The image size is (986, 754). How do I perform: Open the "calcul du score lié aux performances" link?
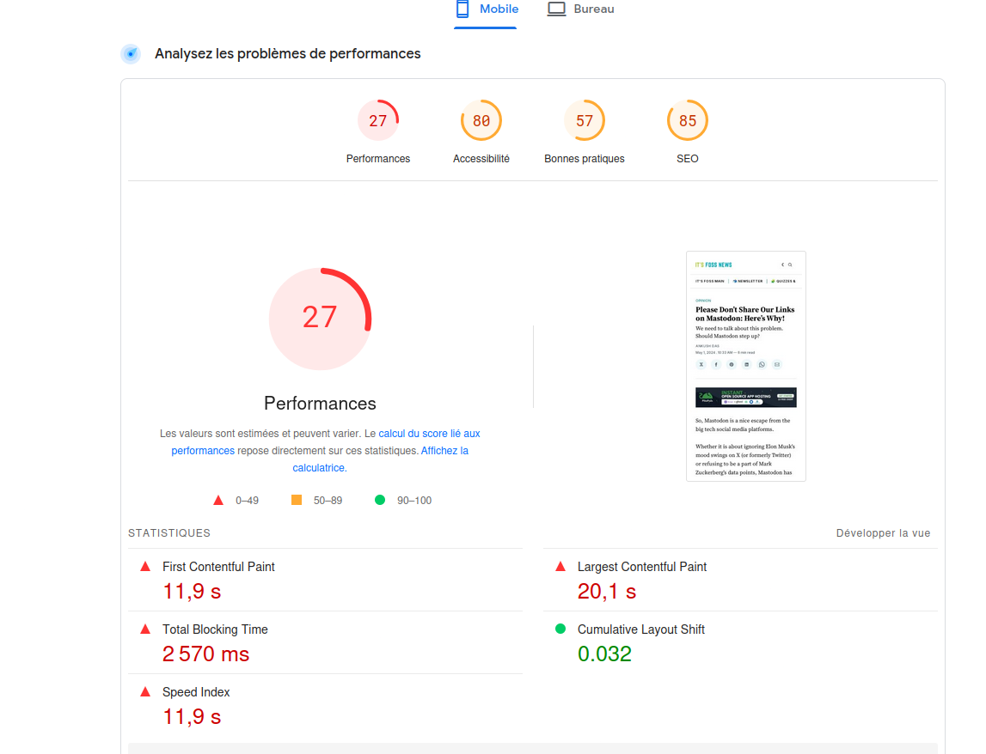pos(429,434)
